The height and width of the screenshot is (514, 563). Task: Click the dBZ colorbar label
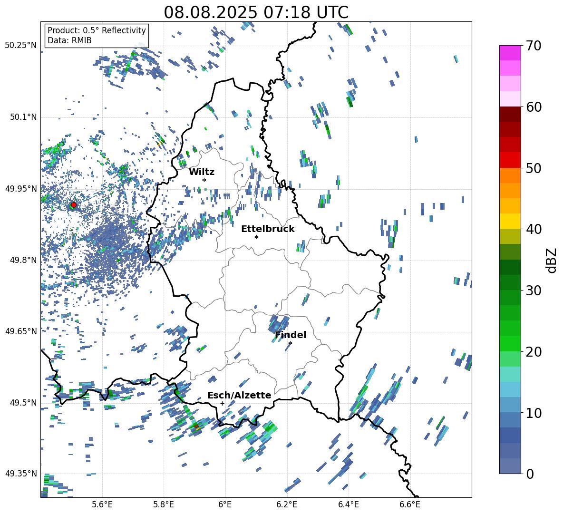[x=551, y=260]
